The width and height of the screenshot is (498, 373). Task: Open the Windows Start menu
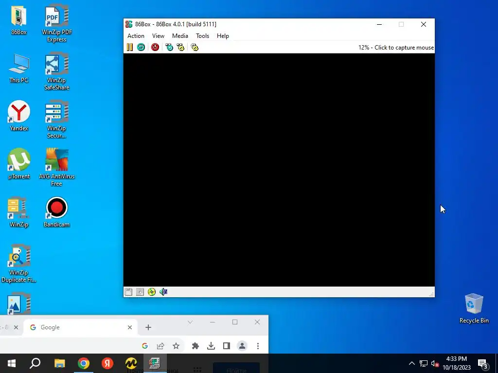coord(12,363)
